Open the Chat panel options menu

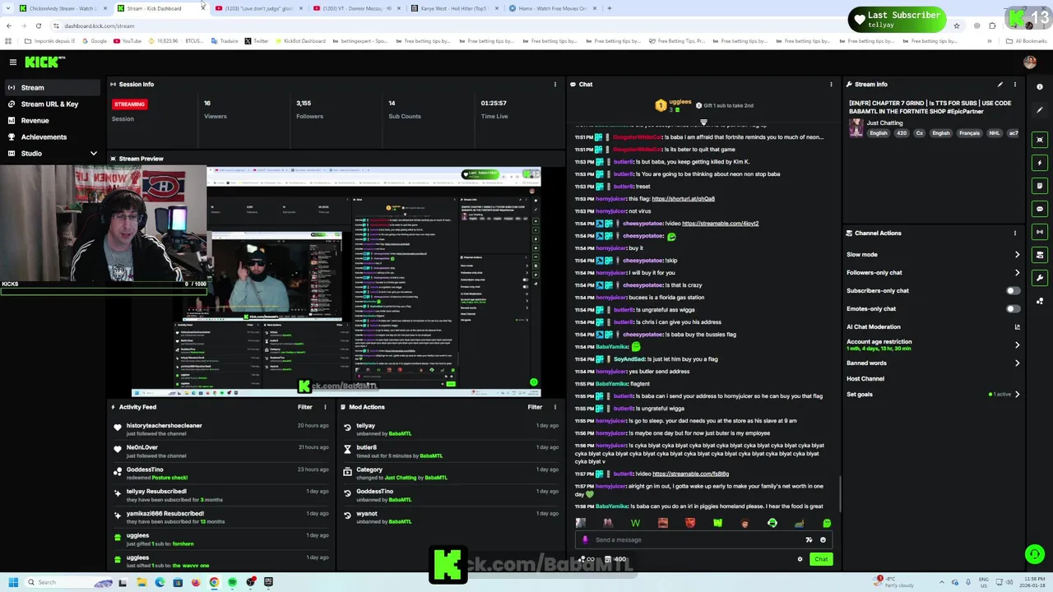[831, 84]
